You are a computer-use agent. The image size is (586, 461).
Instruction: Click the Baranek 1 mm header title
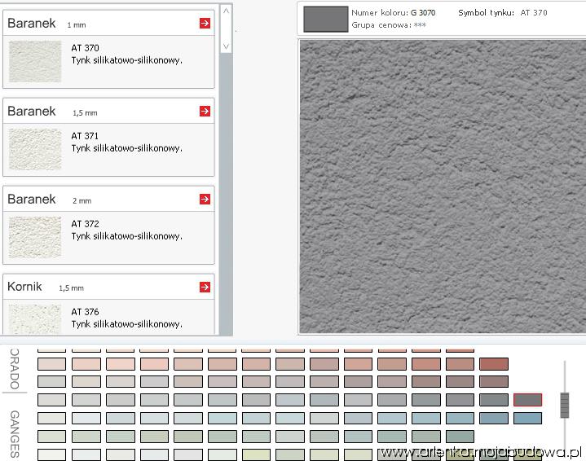click(32, 24)
